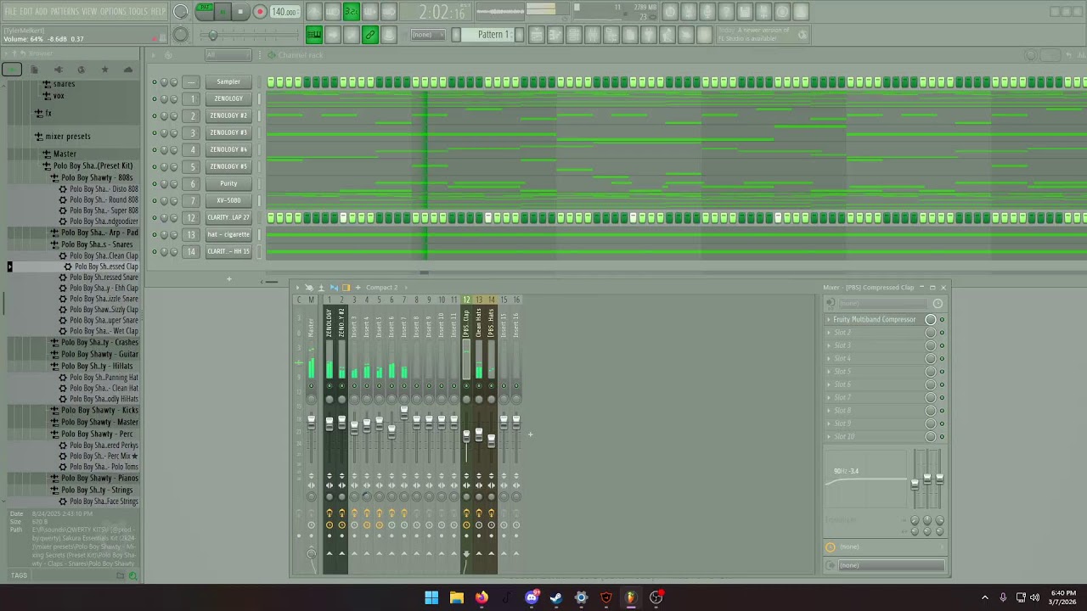The width and height of the screenshot is (1087, 611).
Task: Open the PATTERNS menu
Action: click(65, 11)
